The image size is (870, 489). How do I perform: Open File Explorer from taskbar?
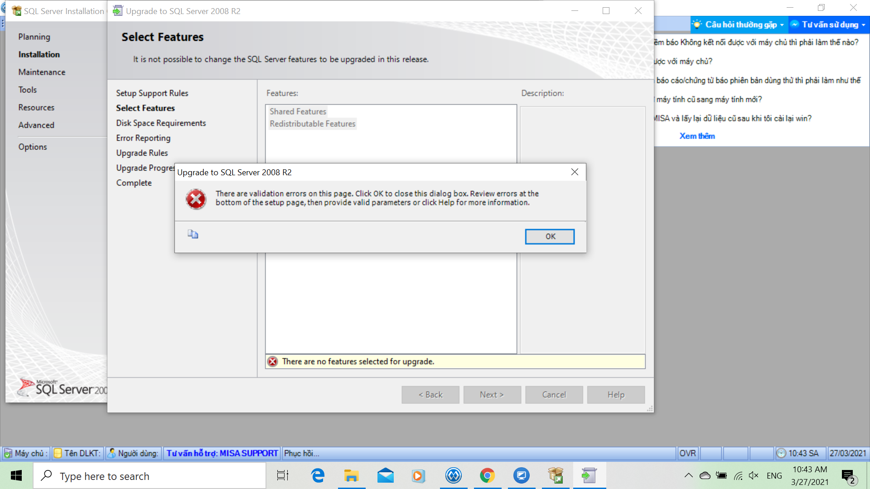coord(351,475)
